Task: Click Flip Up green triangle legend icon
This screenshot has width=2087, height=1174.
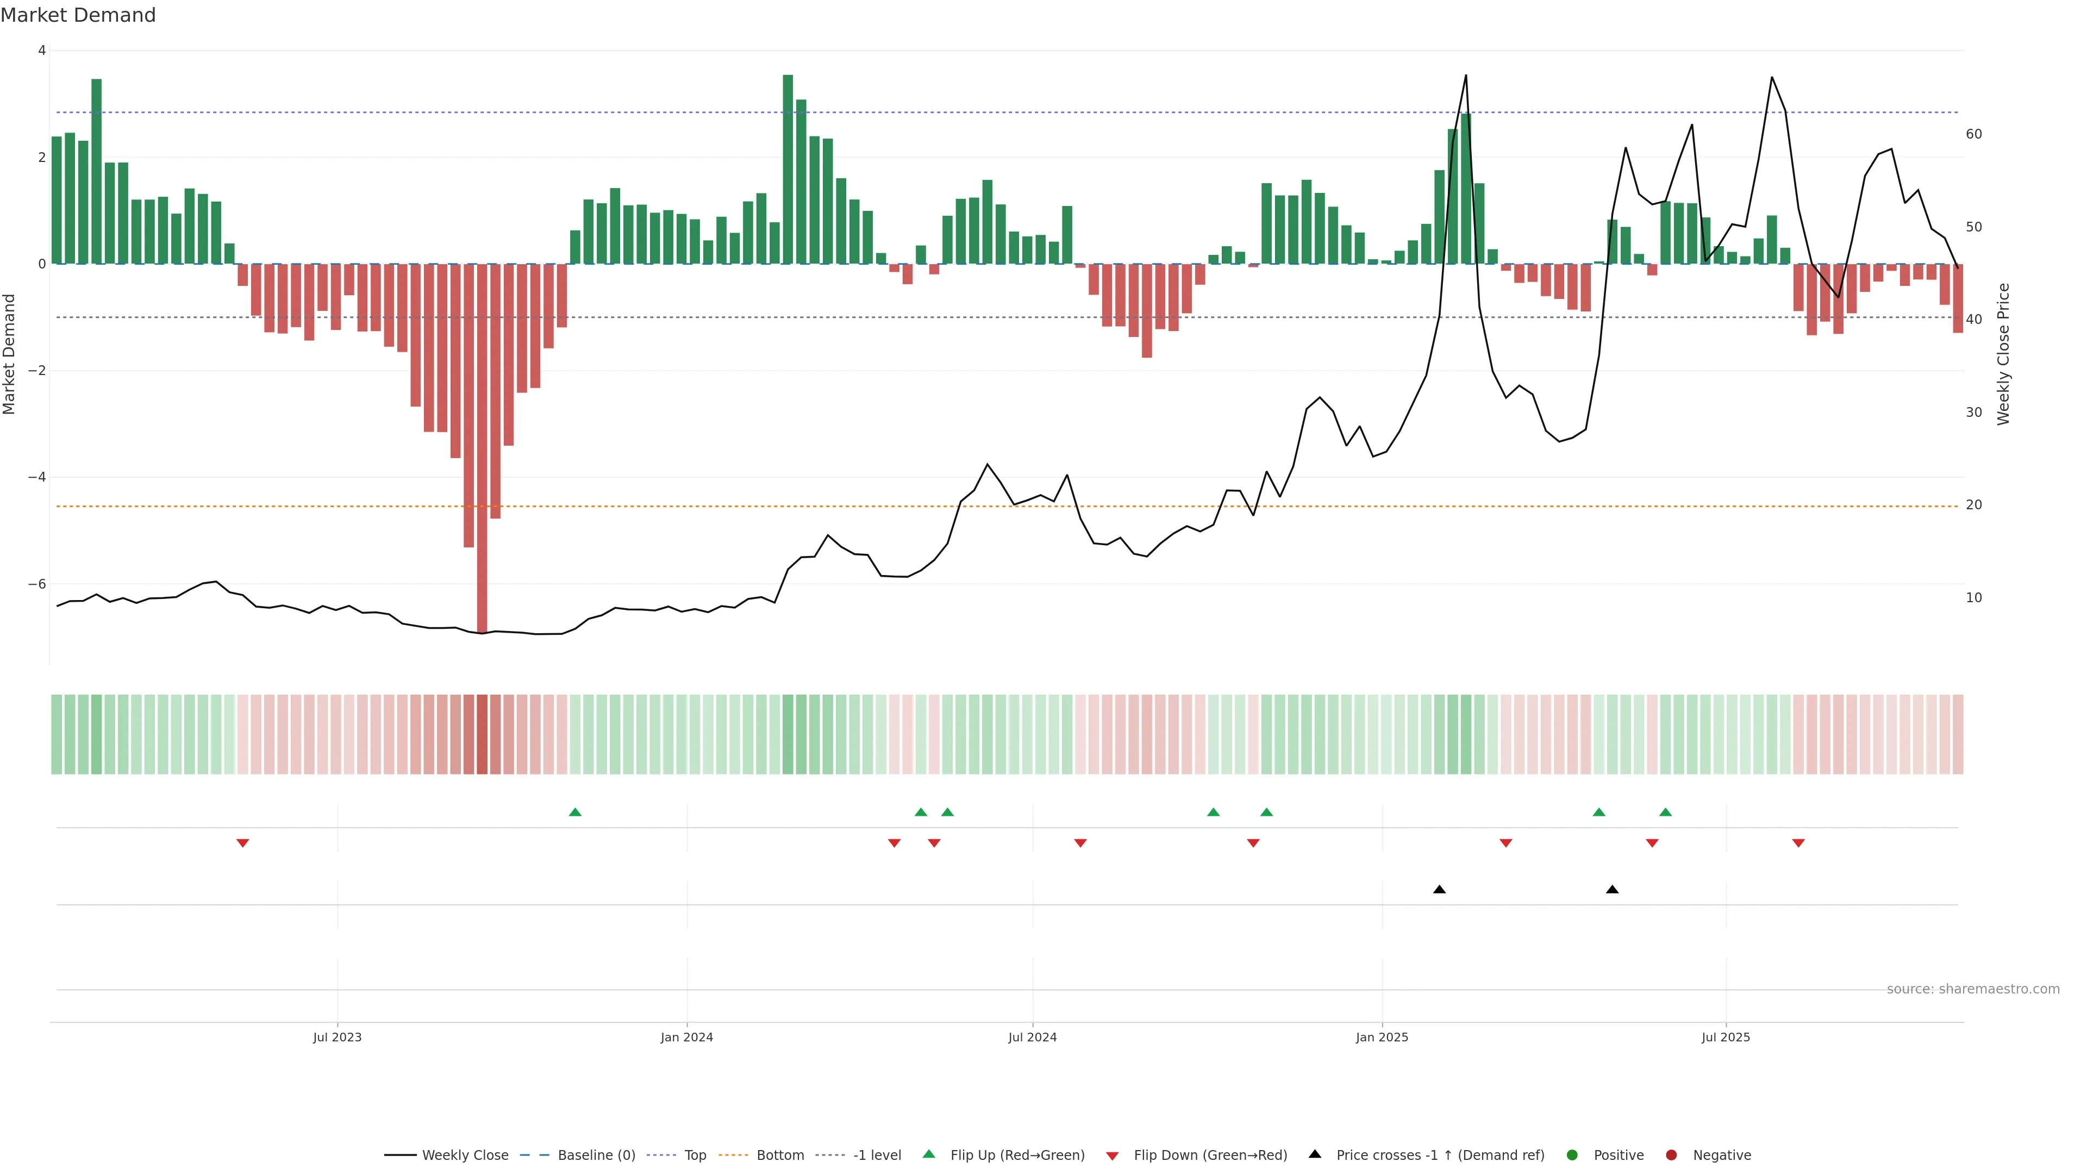Action: pyautogui.click(x=929, y=1154)
